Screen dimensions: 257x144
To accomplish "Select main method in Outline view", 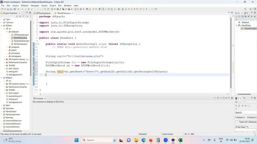I will coord(249,28).
